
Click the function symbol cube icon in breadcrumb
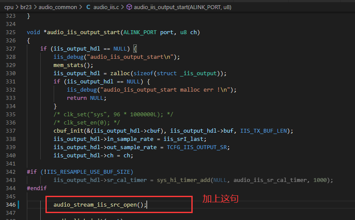click(129, 7)
